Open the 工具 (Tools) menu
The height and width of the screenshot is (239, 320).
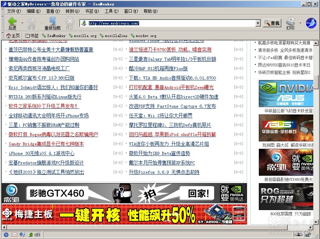pos(111,11)
